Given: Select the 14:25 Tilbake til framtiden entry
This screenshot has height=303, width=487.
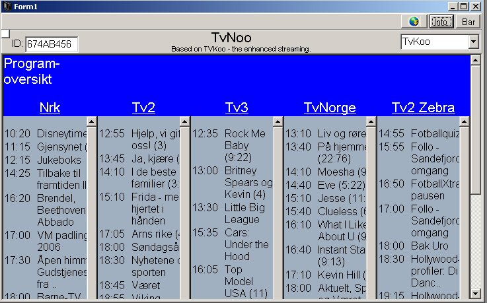Looking at the screenshot, I should 46,179.
